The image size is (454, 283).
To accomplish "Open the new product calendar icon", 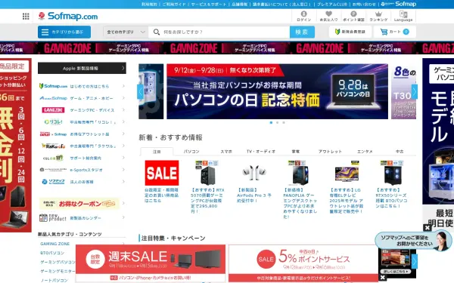I will tap(53, 218).
